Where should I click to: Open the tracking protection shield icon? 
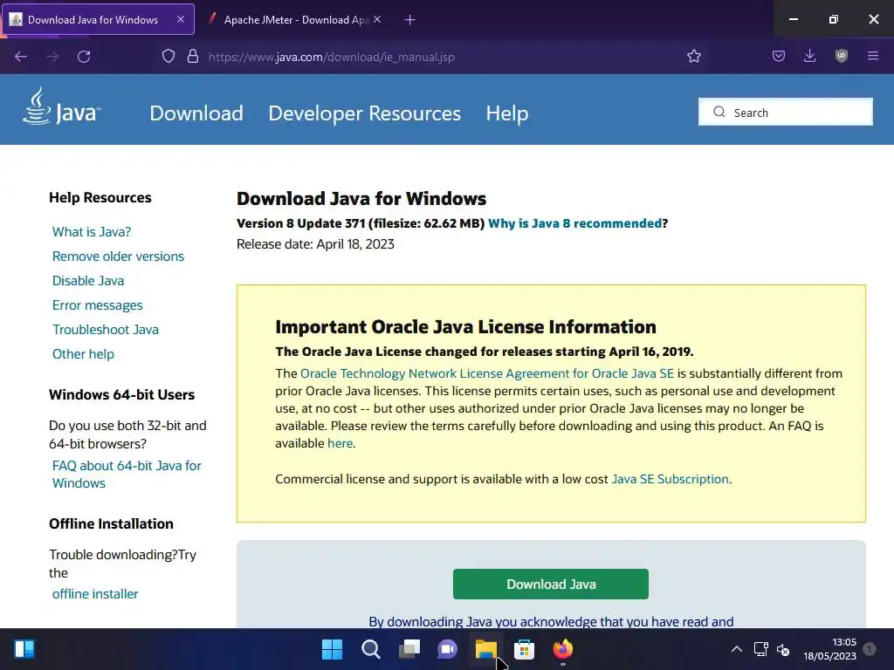pos(168,57)
